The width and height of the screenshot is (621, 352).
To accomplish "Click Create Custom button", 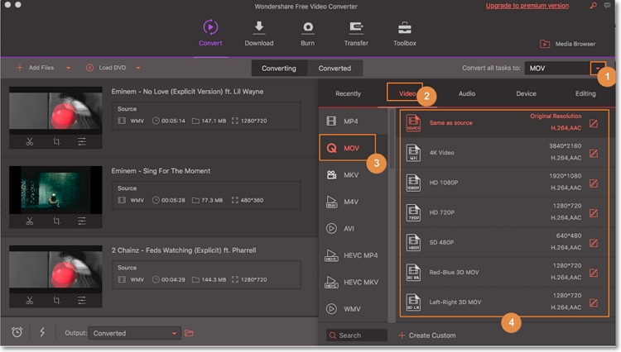I will coord(427,335).
